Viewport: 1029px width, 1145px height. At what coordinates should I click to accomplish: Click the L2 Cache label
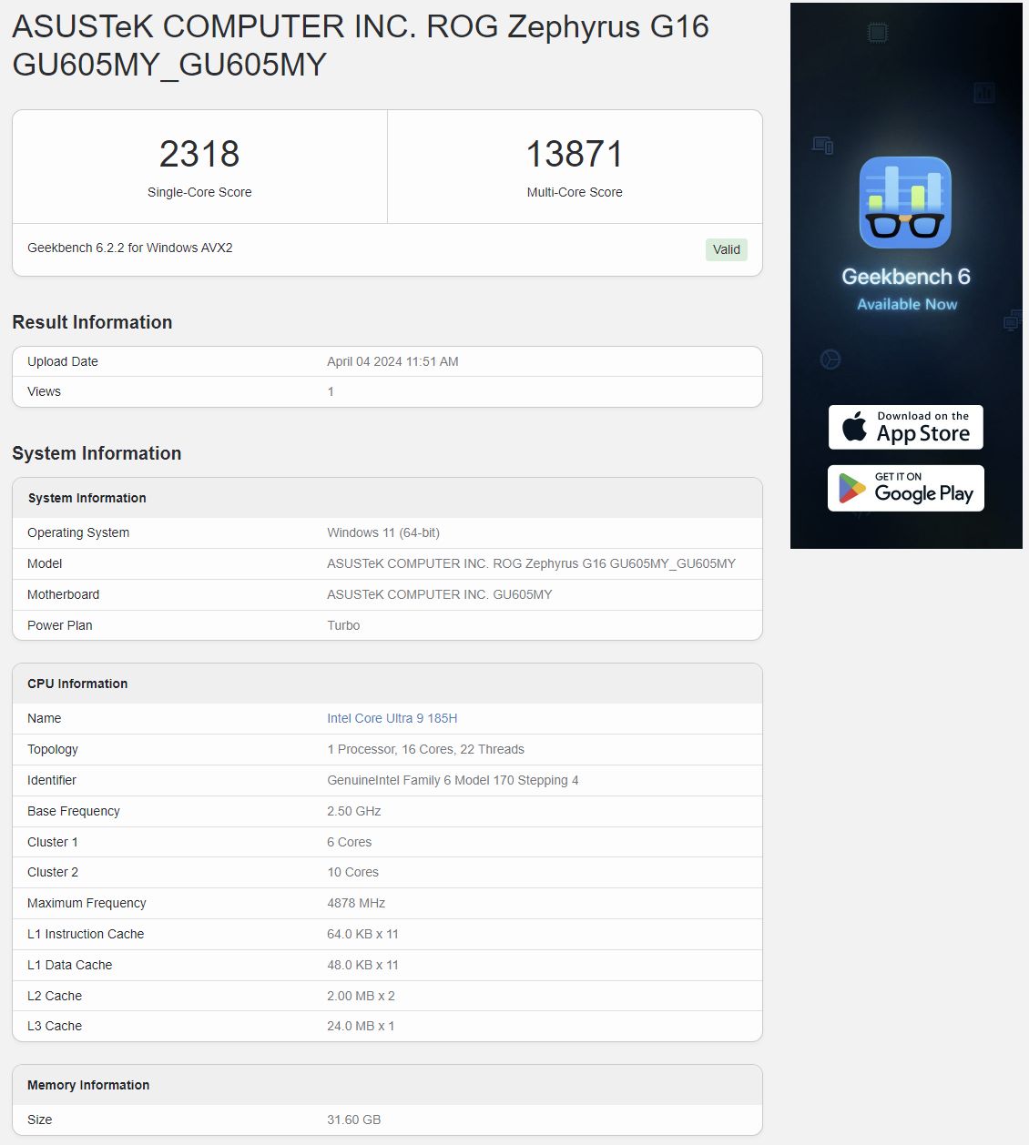tap(55, 996)
